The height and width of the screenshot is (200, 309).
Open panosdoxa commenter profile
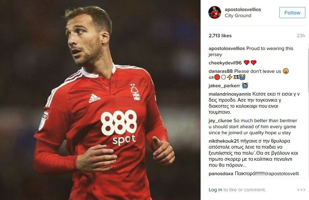coord(221,174)
